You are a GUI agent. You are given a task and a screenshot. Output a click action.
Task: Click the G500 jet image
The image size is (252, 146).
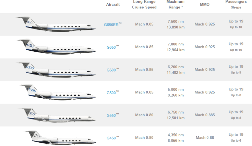pyautogui.click(x=58, y=92)
